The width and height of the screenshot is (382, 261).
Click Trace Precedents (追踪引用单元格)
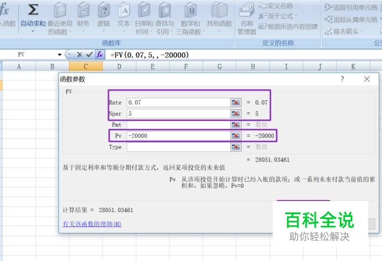point(351,8)
